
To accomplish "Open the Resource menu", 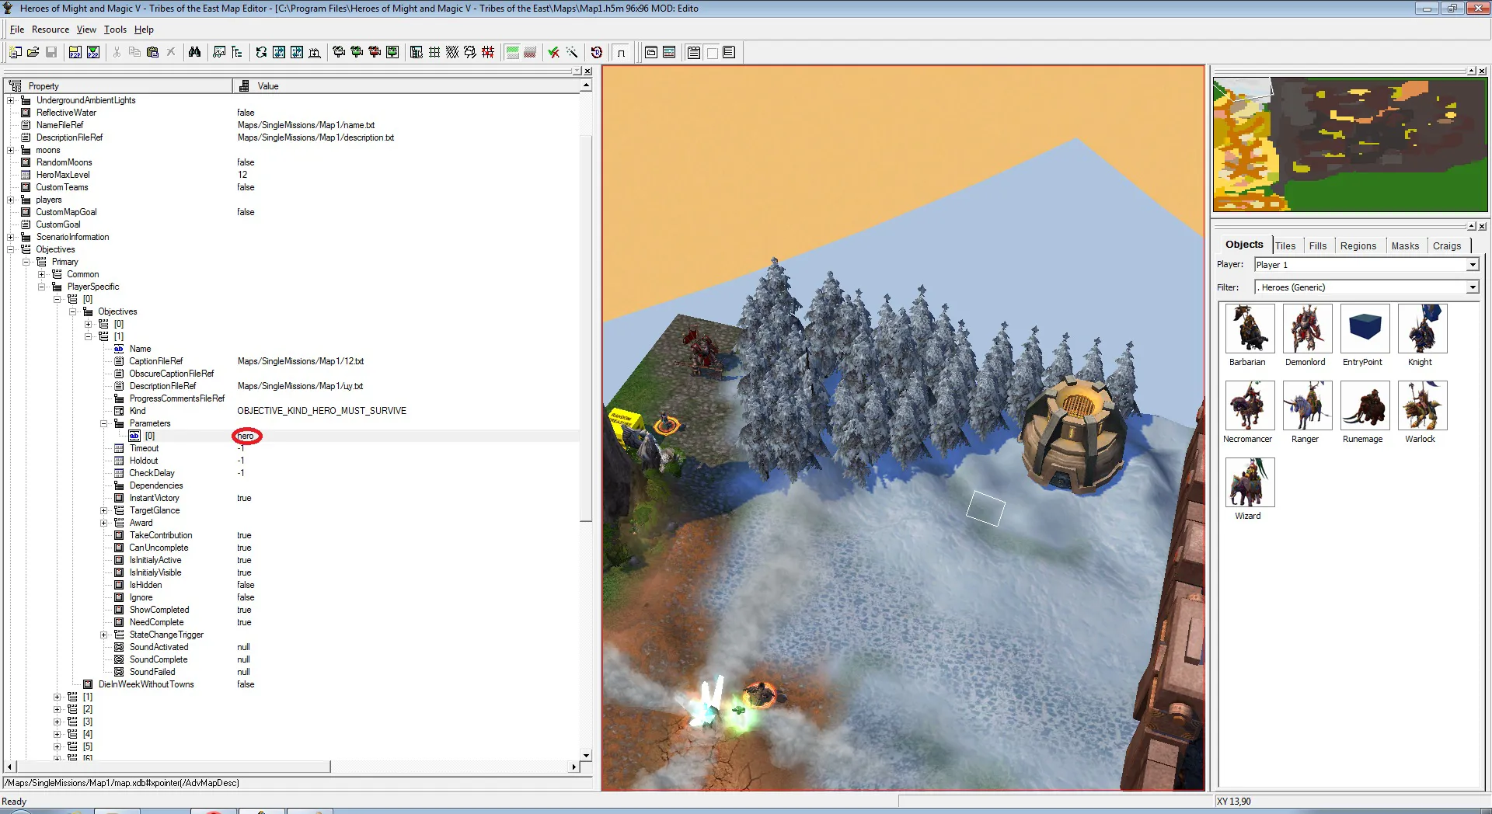I will [51, 30].
